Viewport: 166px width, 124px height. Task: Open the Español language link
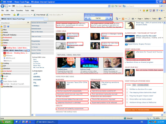(x=37, y=77)
